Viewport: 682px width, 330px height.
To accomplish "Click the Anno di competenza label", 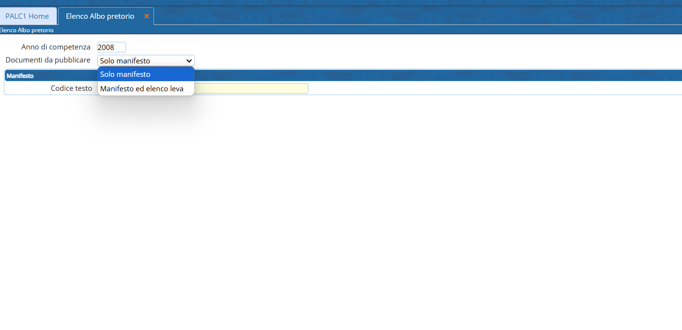I will point(56,47).
